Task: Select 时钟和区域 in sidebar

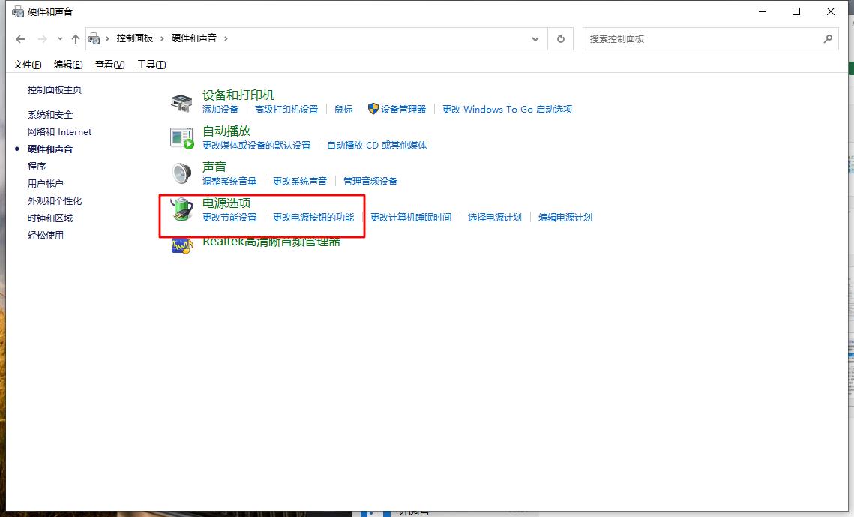Action: click(50, 218)
